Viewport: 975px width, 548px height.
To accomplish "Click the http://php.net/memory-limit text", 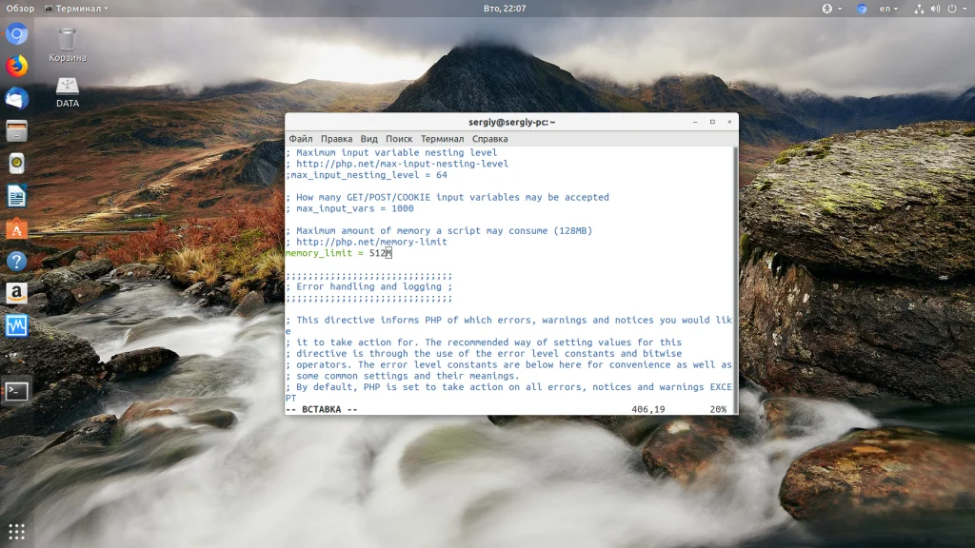I will (x=371, y=242).
